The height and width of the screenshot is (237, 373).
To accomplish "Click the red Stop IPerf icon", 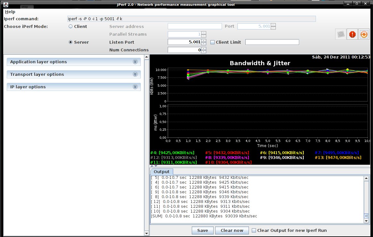I will coord(352,34).
